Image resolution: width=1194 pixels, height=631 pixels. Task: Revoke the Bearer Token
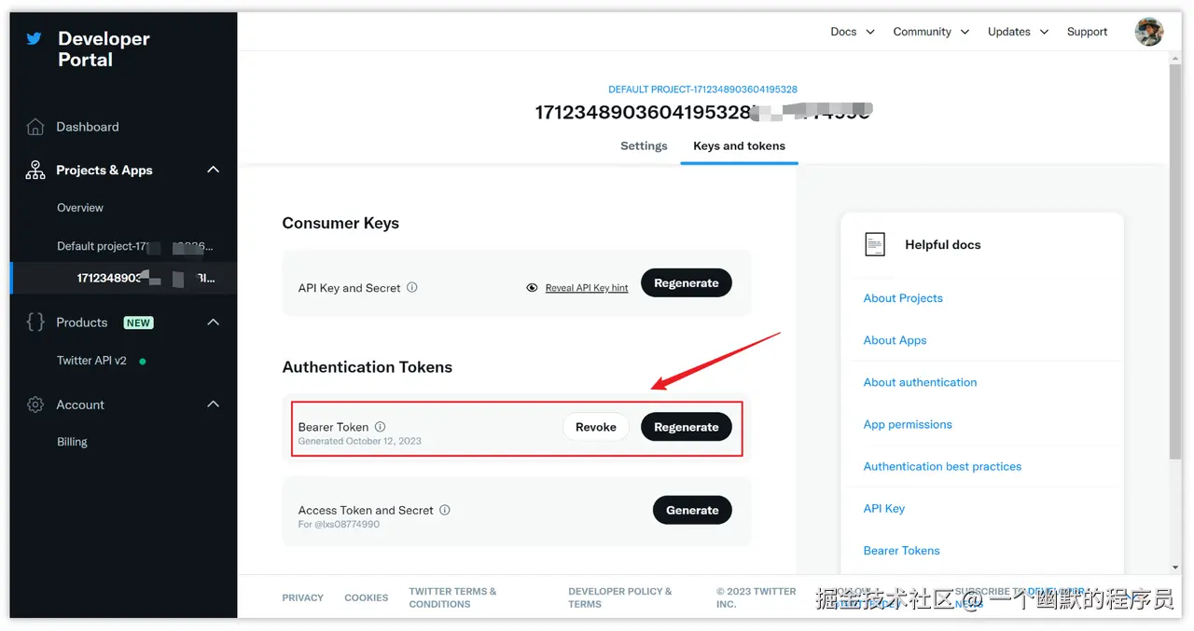coord(596,427)
